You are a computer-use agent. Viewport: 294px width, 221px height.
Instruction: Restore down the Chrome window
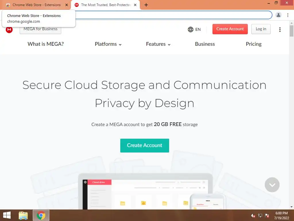(276, 3)
